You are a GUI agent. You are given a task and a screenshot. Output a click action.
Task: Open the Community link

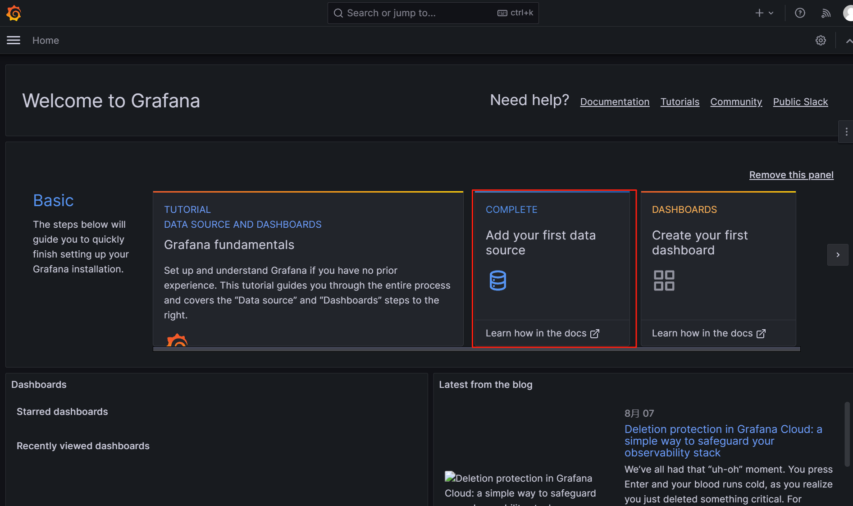[736, 102]
